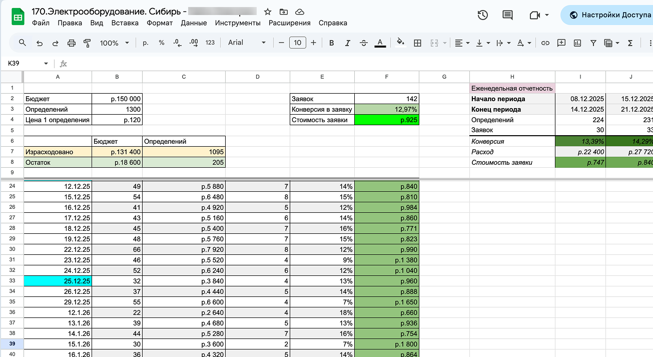Viewport: 653px width, 357px height.
Task: Expand the Arial font dropdown
Action: coord(247,43)
